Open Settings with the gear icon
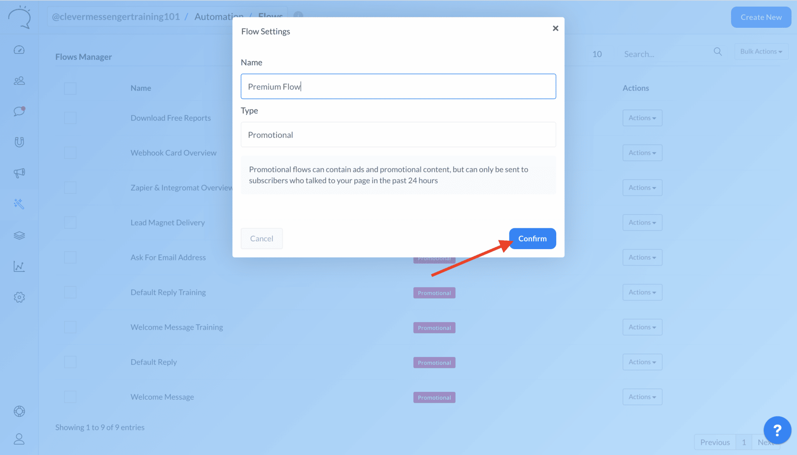The height and width of the screenshot is (455, 797). click(19, 297)
